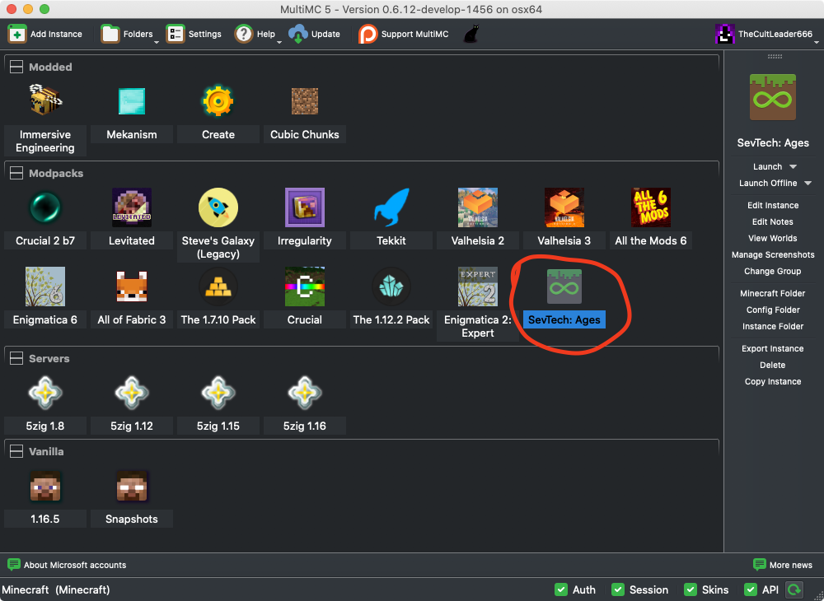The width and height of the screenshot is (824, 601).
Task: Toggle the Auth checkbox
Action: (564, 589)
